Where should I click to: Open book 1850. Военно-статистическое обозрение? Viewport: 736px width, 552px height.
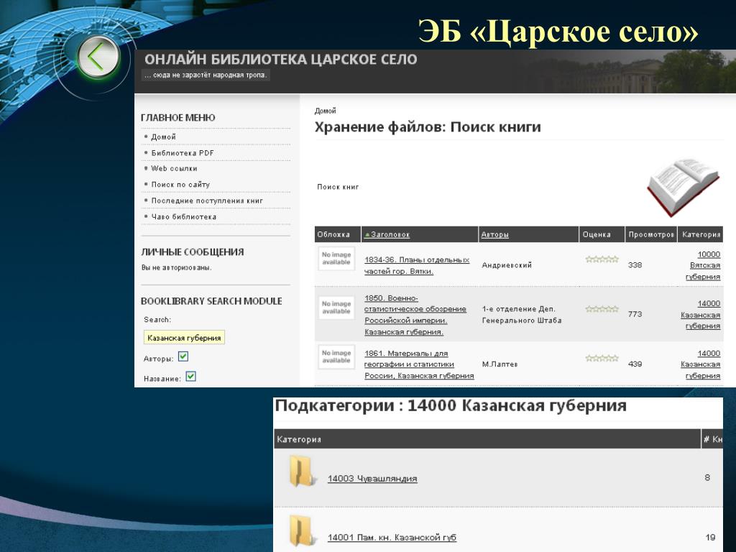415,315
